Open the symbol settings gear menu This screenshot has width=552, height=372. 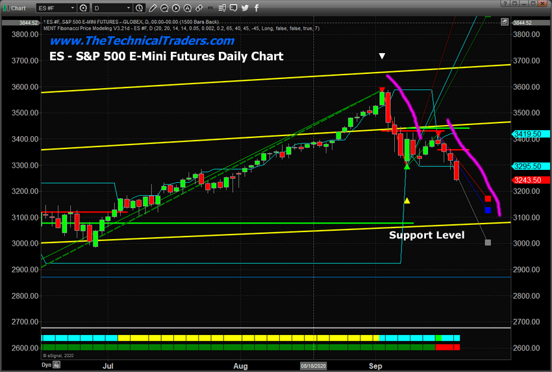pyautogui.click(x=83, y=8)
